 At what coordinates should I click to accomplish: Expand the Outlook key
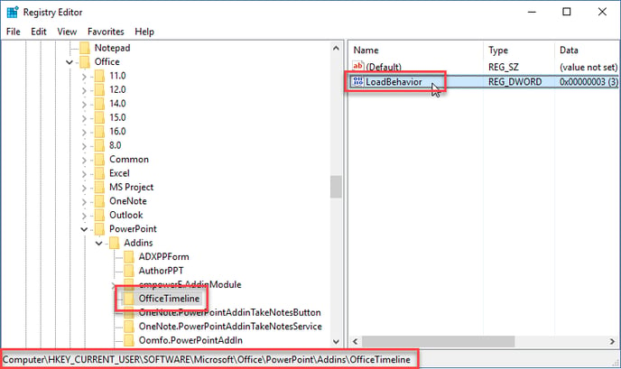click(84, 216)
